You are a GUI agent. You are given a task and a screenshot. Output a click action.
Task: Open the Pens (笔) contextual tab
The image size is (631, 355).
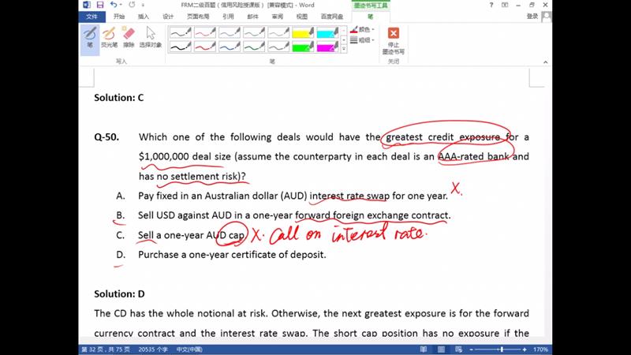click(x=370, y=17)
